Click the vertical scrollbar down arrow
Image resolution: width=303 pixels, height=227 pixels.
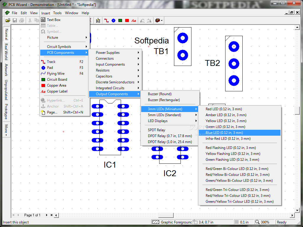tap(297, 210)
